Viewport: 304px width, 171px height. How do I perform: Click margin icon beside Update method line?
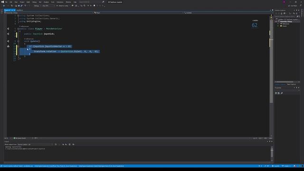8,41
